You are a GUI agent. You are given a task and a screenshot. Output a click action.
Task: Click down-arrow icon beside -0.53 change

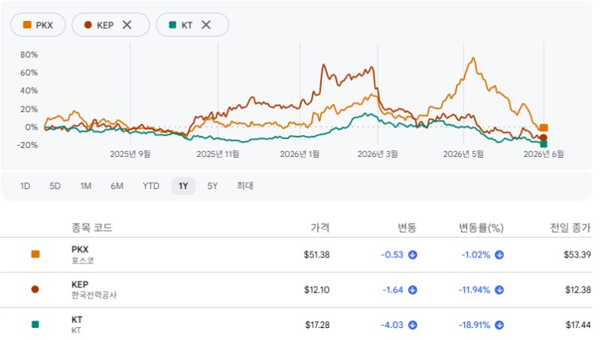click(412, 255)
